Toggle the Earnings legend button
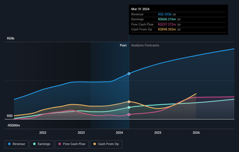Image resolution: width=239 pixels, height=152 pixels. tap(42, 144)
